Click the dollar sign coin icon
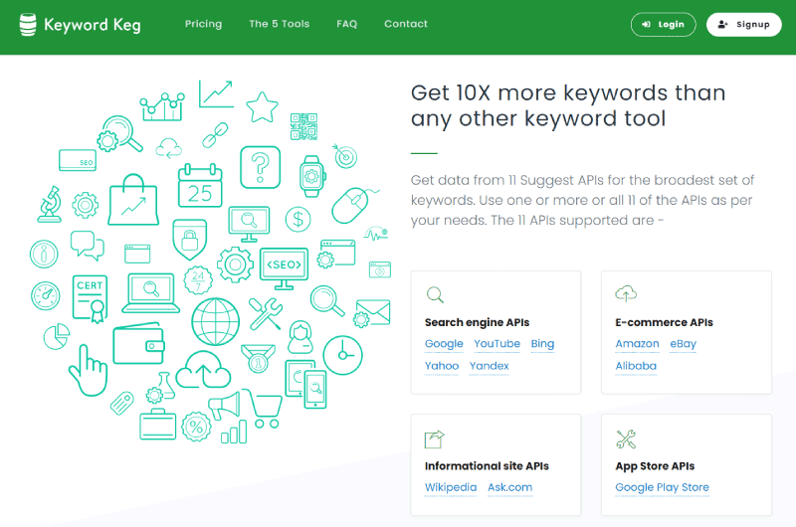The image size is (796, 527). (298, 219)
